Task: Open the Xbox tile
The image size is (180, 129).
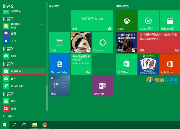Action: tap(127, 21)
